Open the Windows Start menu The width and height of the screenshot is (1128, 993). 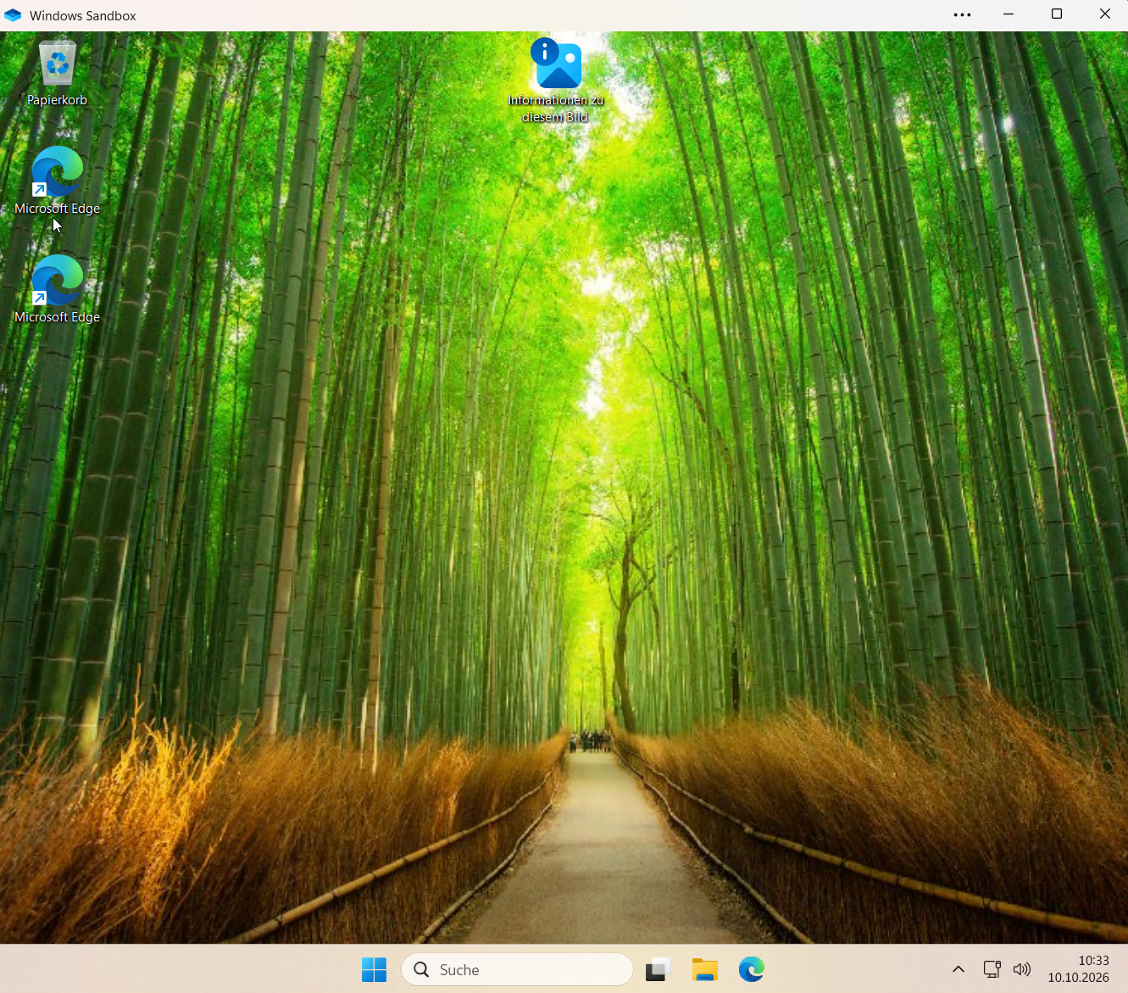pos(374,969)
